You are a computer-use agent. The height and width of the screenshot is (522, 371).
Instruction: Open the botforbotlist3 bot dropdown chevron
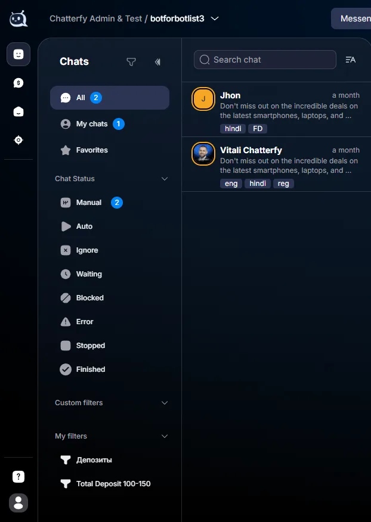215,18
